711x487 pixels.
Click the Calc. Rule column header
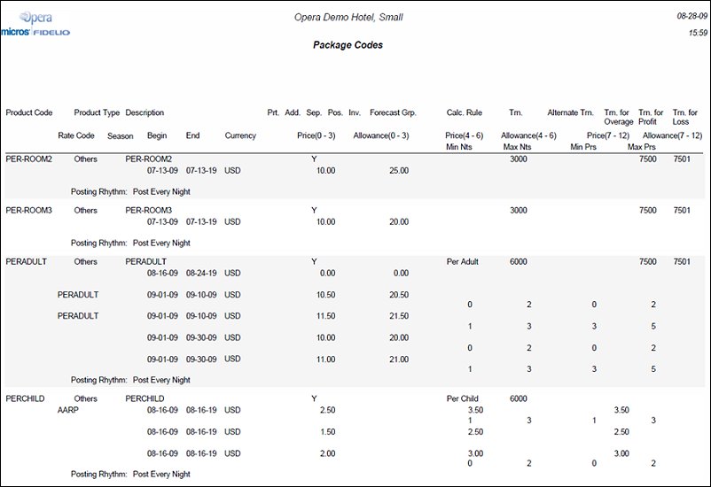click(x=464, y=113)
